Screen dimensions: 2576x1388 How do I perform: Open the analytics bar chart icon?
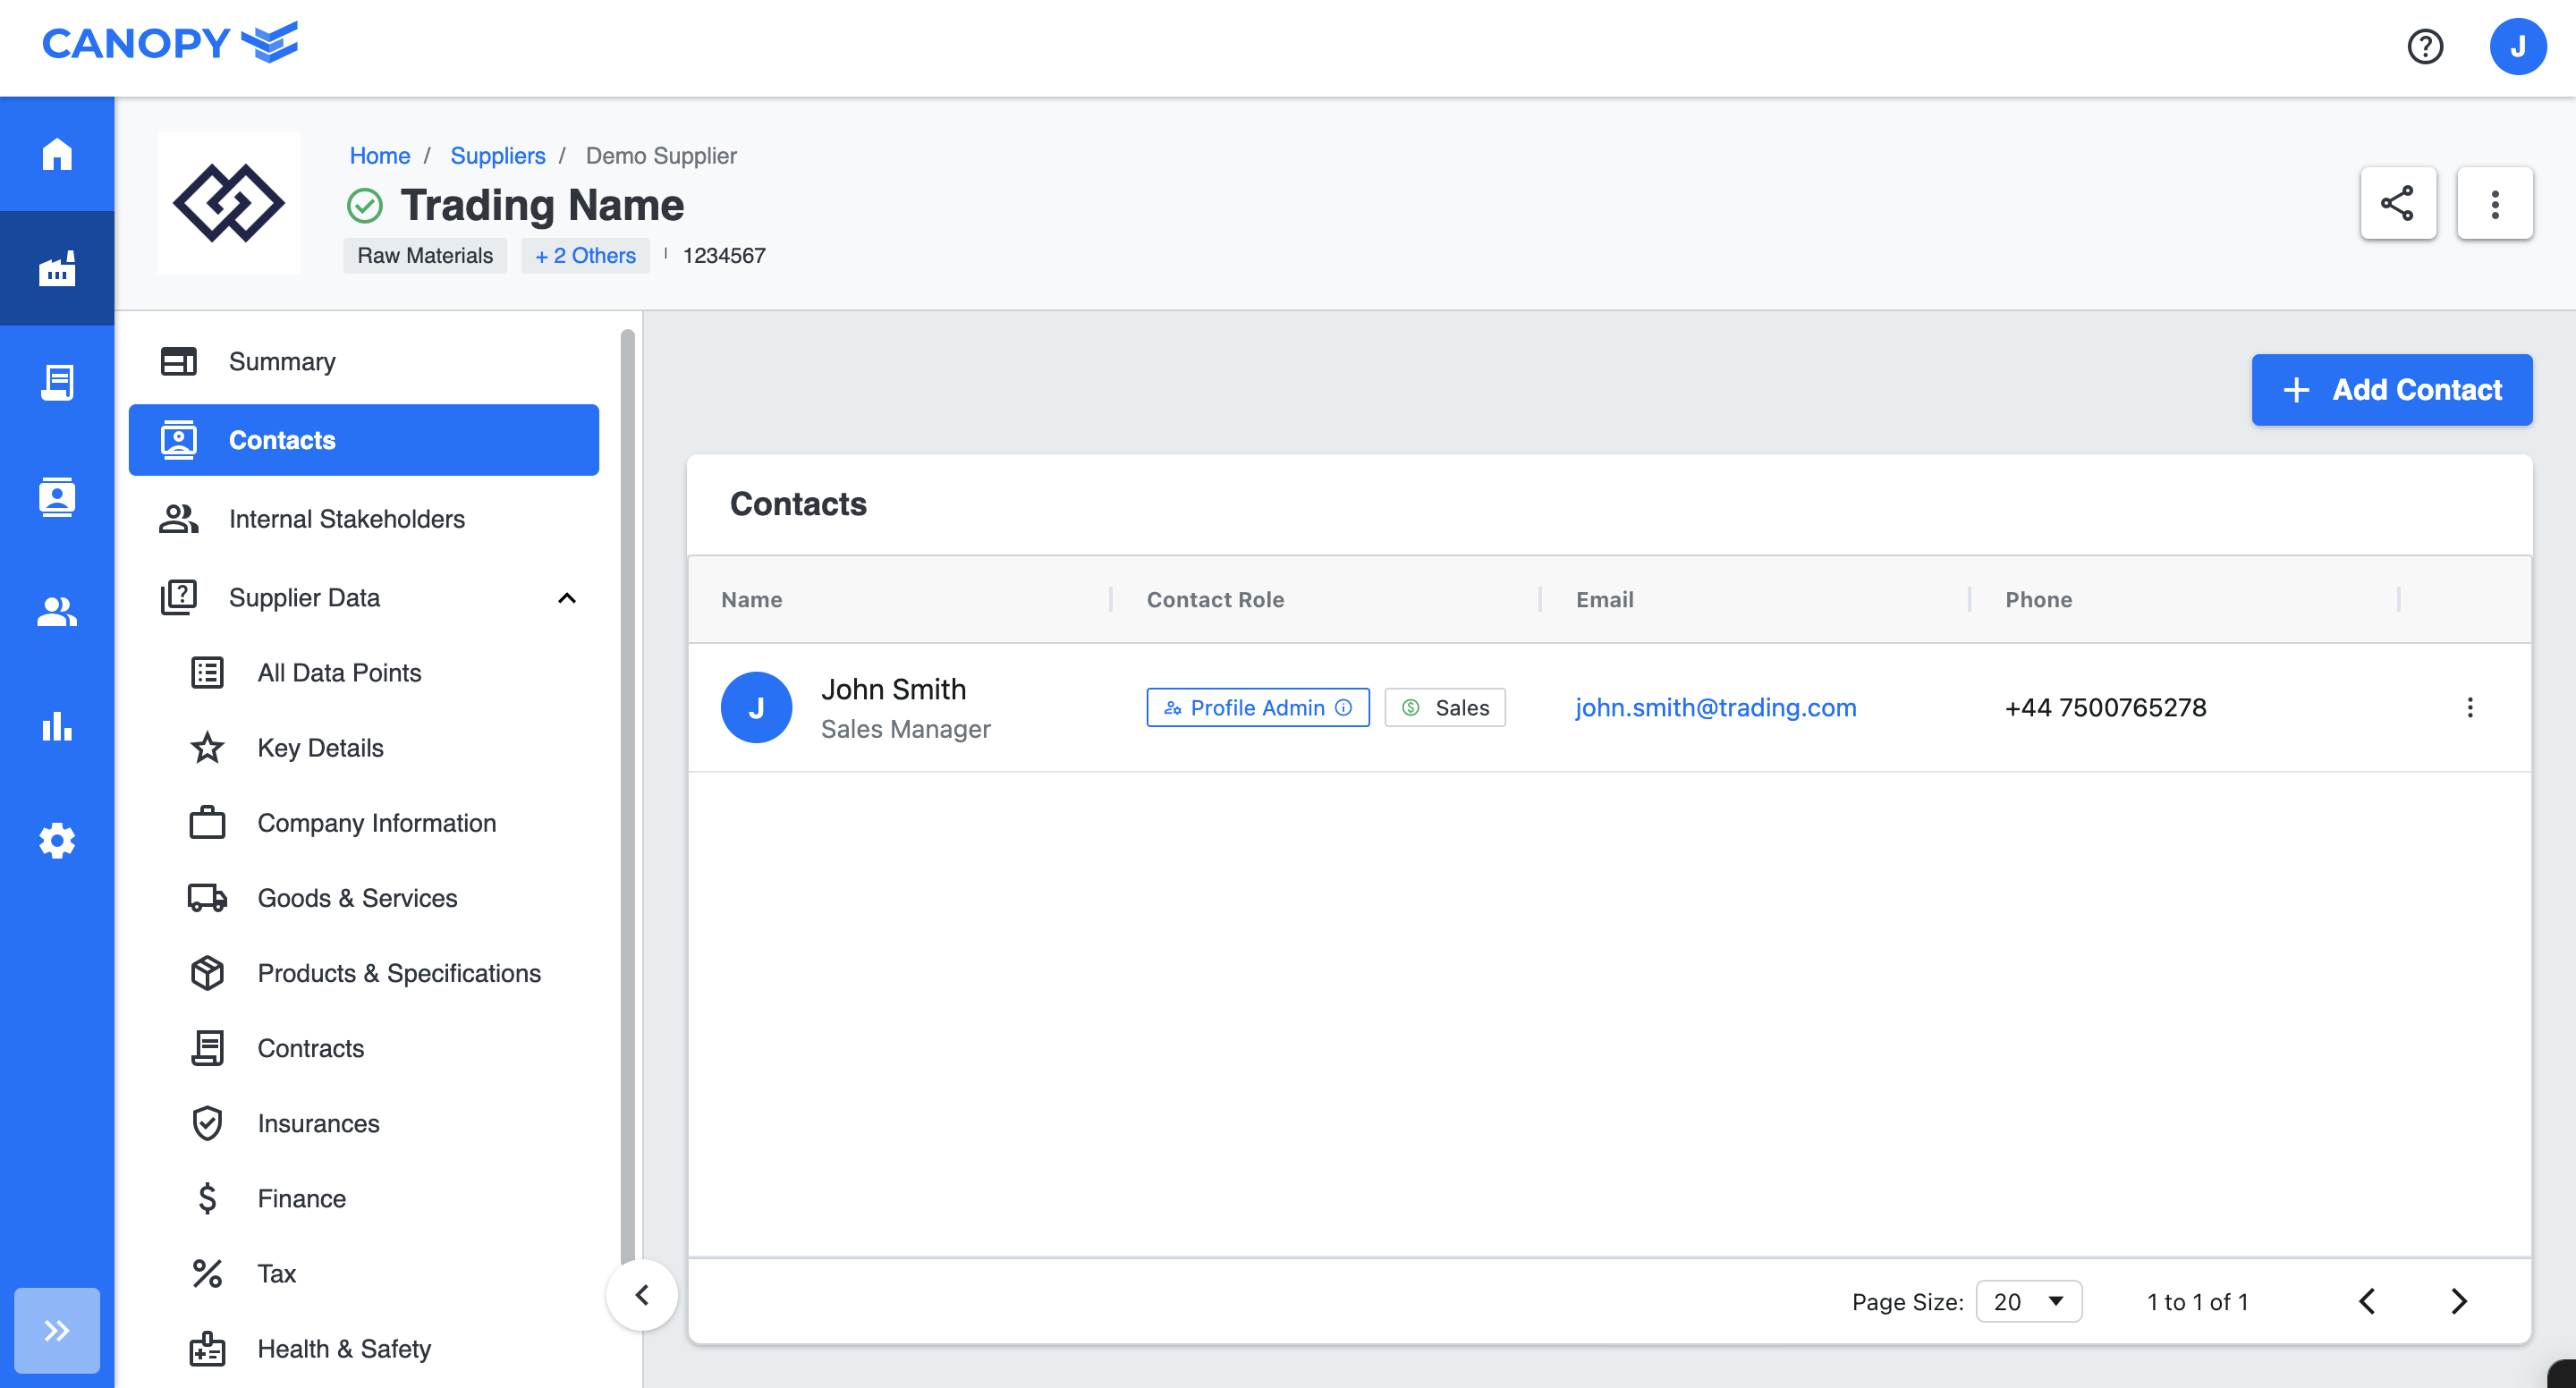tap(57, 726)
